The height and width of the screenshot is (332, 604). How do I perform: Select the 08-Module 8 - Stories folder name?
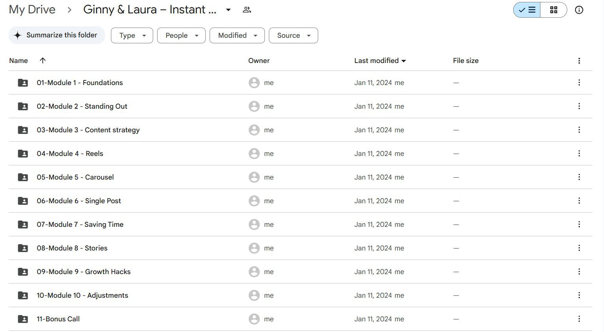click(72, 248)
